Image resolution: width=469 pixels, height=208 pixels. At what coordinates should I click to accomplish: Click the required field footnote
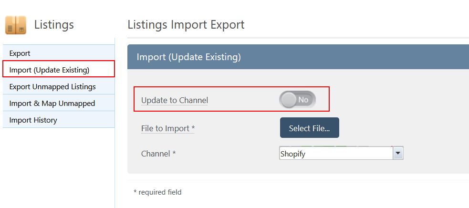click(x=157, y=192)
